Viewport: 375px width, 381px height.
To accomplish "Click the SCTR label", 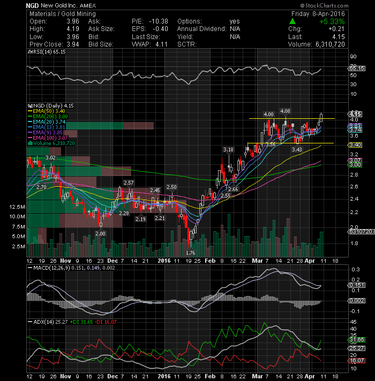I will coord(187,44).
